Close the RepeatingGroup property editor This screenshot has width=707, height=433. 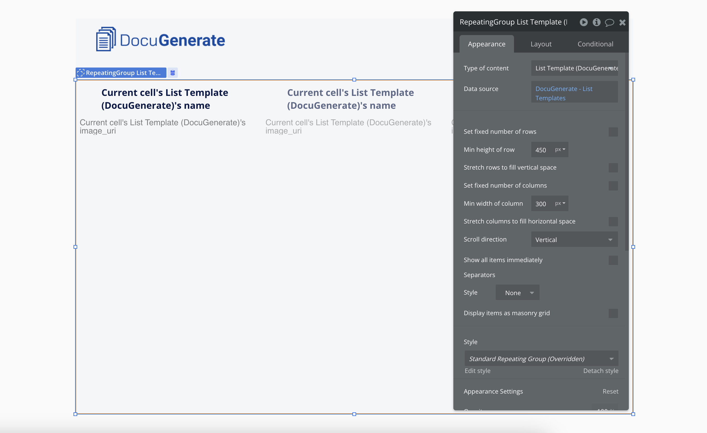coord(622,22)
